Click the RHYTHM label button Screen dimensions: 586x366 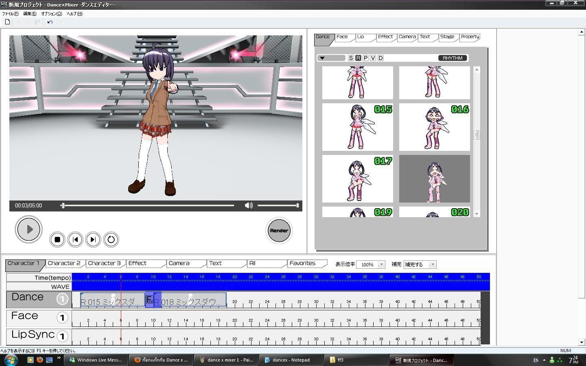point(453,58)
